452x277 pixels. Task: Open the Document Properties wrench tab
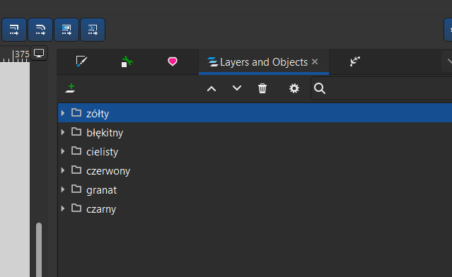coord(127,61)
